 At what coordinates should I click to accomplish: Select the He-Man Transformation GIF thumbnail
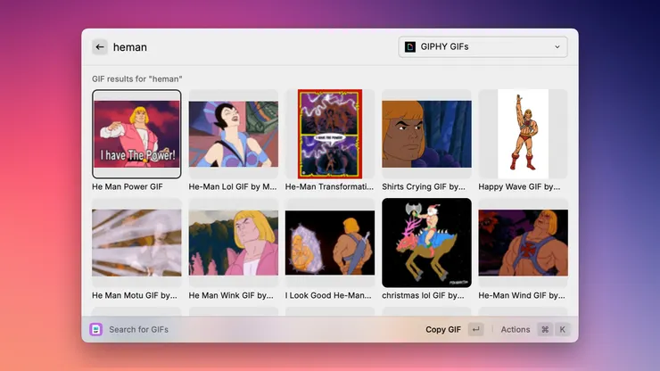pos(330,134)
